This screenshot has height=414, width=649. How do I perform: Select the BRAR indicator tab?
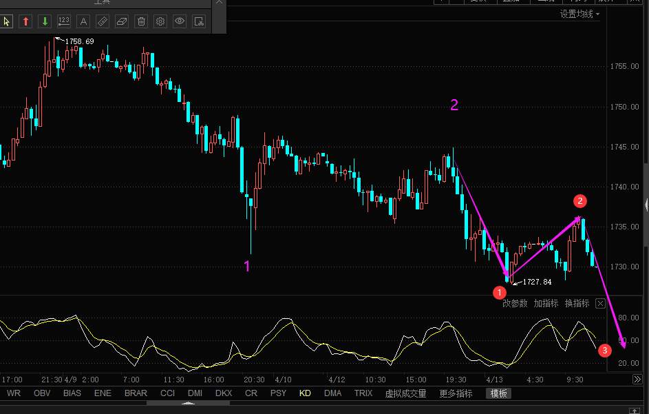pos(136,393)
